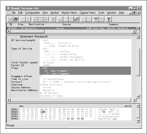Restore the inner document window
The width and height of the screenshot is (147, 134).
[134, 13]
